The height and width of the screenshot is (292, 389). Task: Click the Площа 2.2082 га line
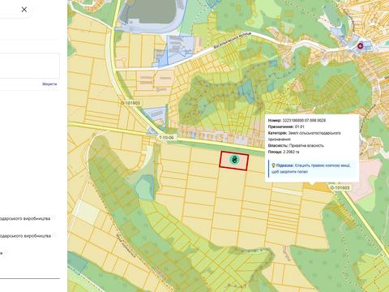point(284,152)
